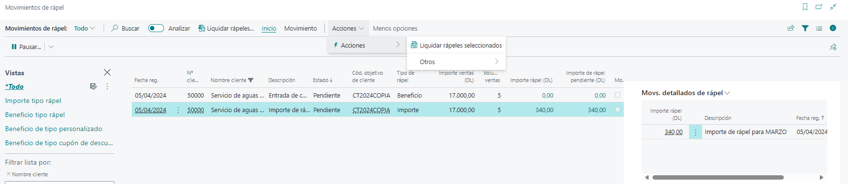Select Liquidar rápeles seleccionados menu entry
The width and height of the screenshot is (848, 184).
(x=456, y=45)
